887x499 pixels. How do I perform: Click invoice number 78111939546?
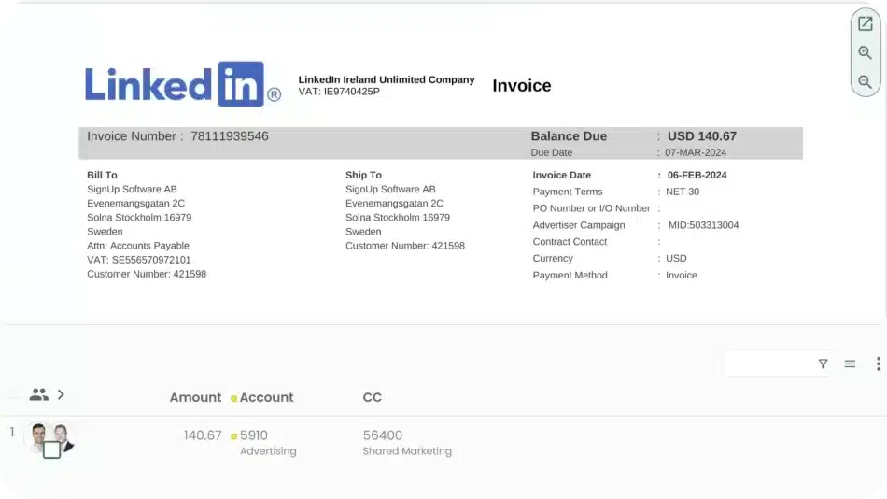[x=229, y=136]
